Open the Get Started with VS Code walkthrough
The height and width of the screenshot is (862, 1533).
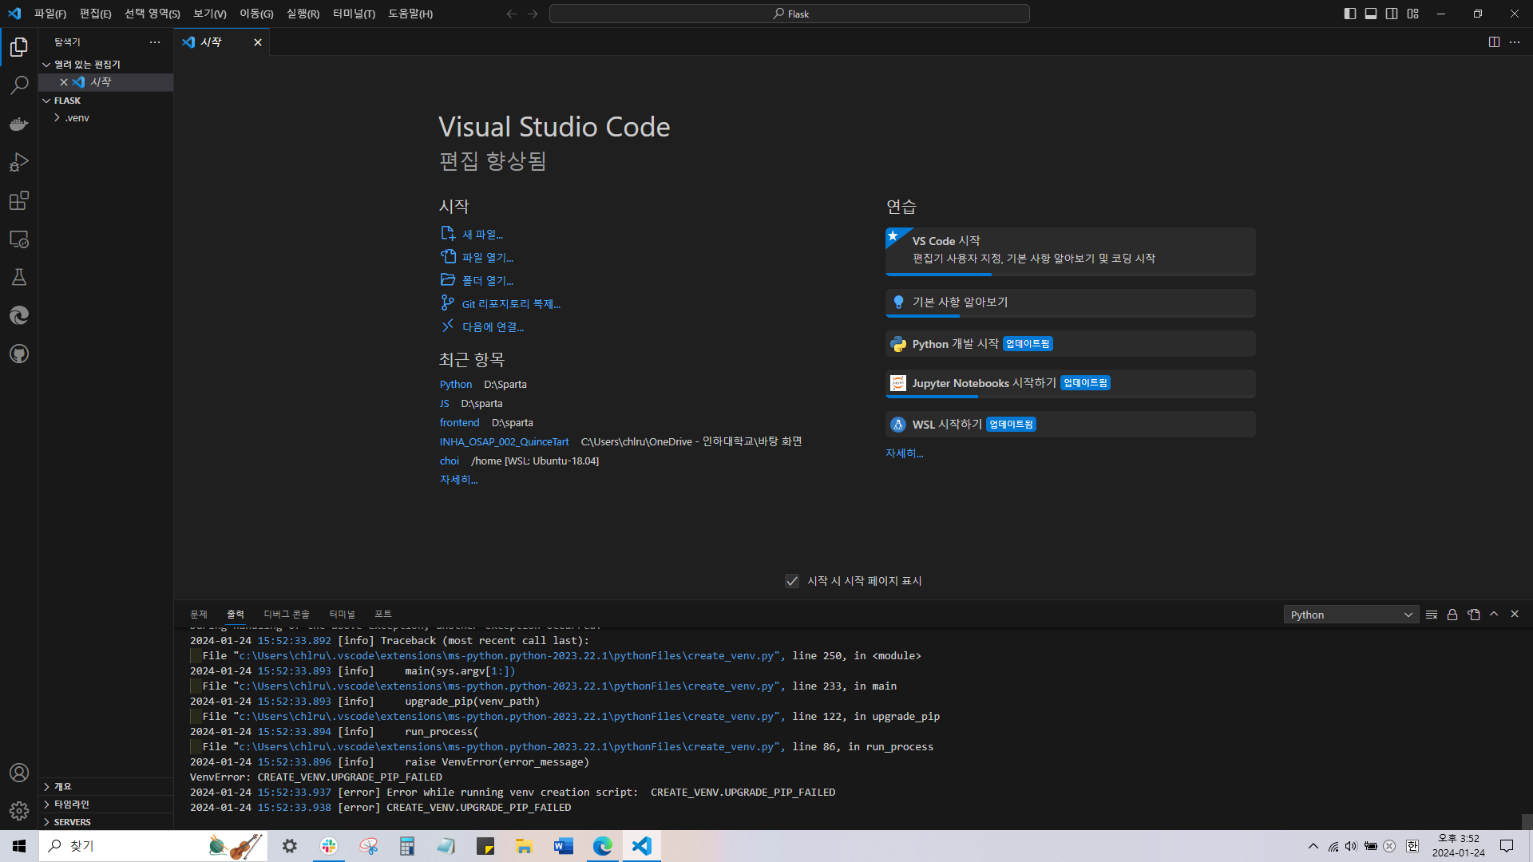(1071, 251)
